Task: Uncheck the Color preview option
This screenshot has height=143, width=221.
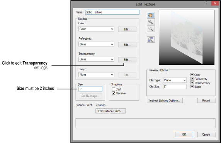Action: click(x=192, y=75)
